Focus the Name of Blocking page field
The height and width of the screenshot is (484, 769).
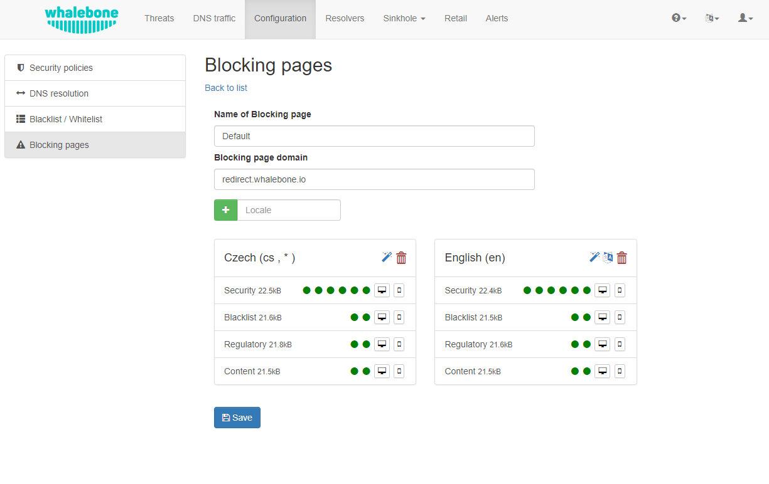click(x=374, y=136)
